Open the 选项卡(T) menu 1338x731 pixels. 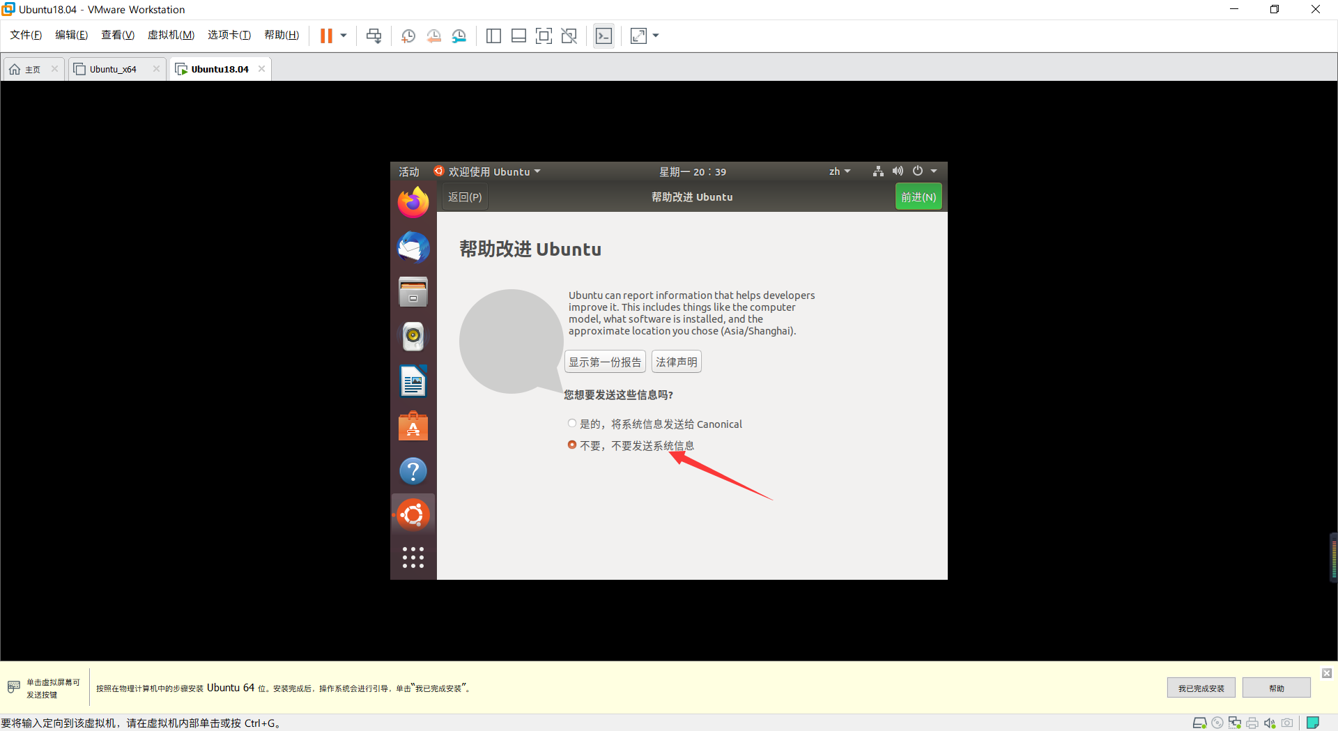pyautogui.click(x=229, y=35)
